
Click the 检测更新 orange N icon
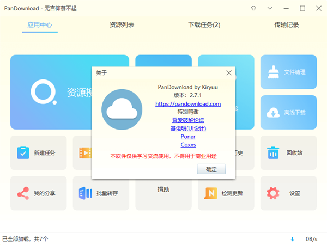click(210, 193)
